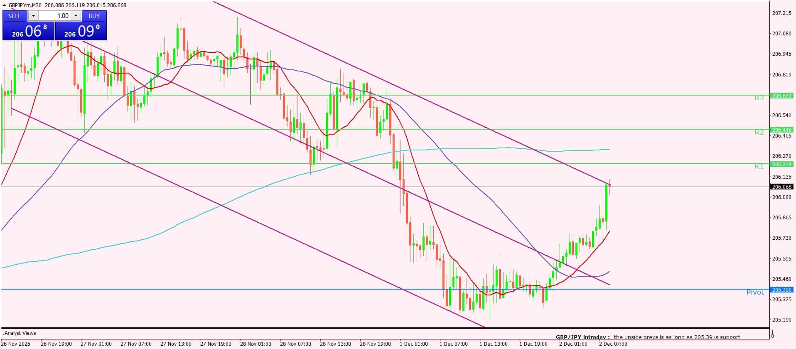Click the 207.080 price scale value
Screen dimensions: 796x349
click(x=781, y=34)
